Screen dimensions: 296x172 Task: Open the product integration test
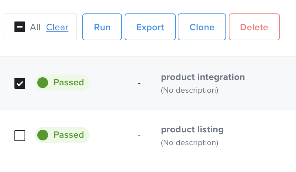203,77
